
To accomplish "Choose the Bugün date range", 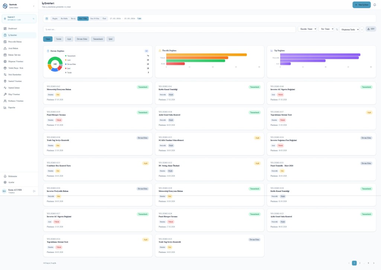I will pyautogui.click(x=55, y=19).
